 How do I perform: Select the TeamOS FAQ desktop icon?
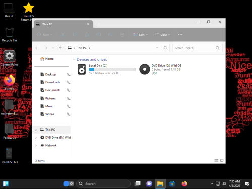pos(9,156)
